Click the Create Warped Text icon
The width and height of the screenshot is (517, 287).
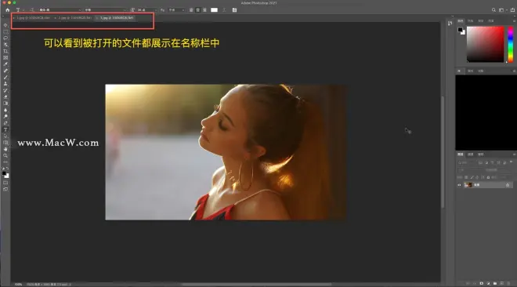pos(225,10)
